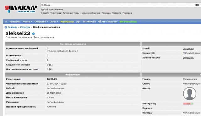This screenshot has width=201, height=116.
Task: Click Отправить link for Личное письмо
Action: (x=188, y=58)
